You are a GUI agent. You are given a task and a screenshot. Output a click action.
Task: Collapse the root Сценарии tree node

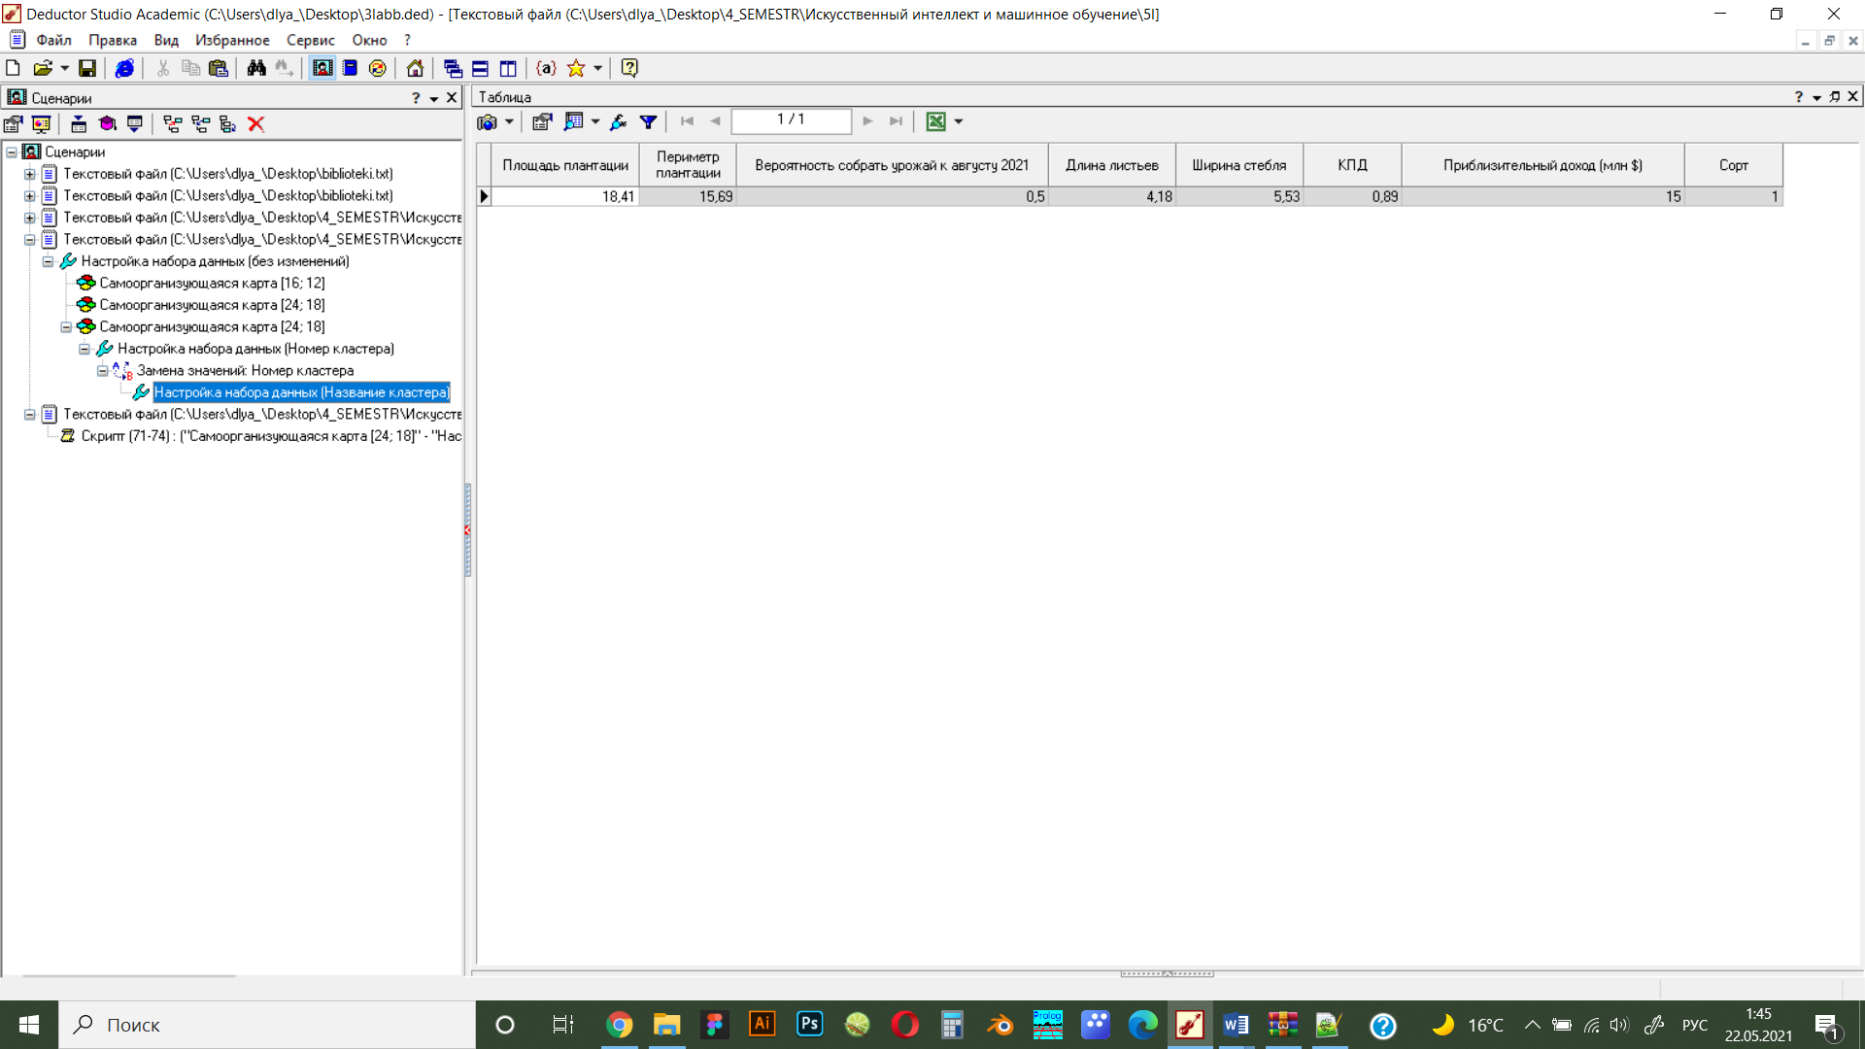(x=12, y=152)
